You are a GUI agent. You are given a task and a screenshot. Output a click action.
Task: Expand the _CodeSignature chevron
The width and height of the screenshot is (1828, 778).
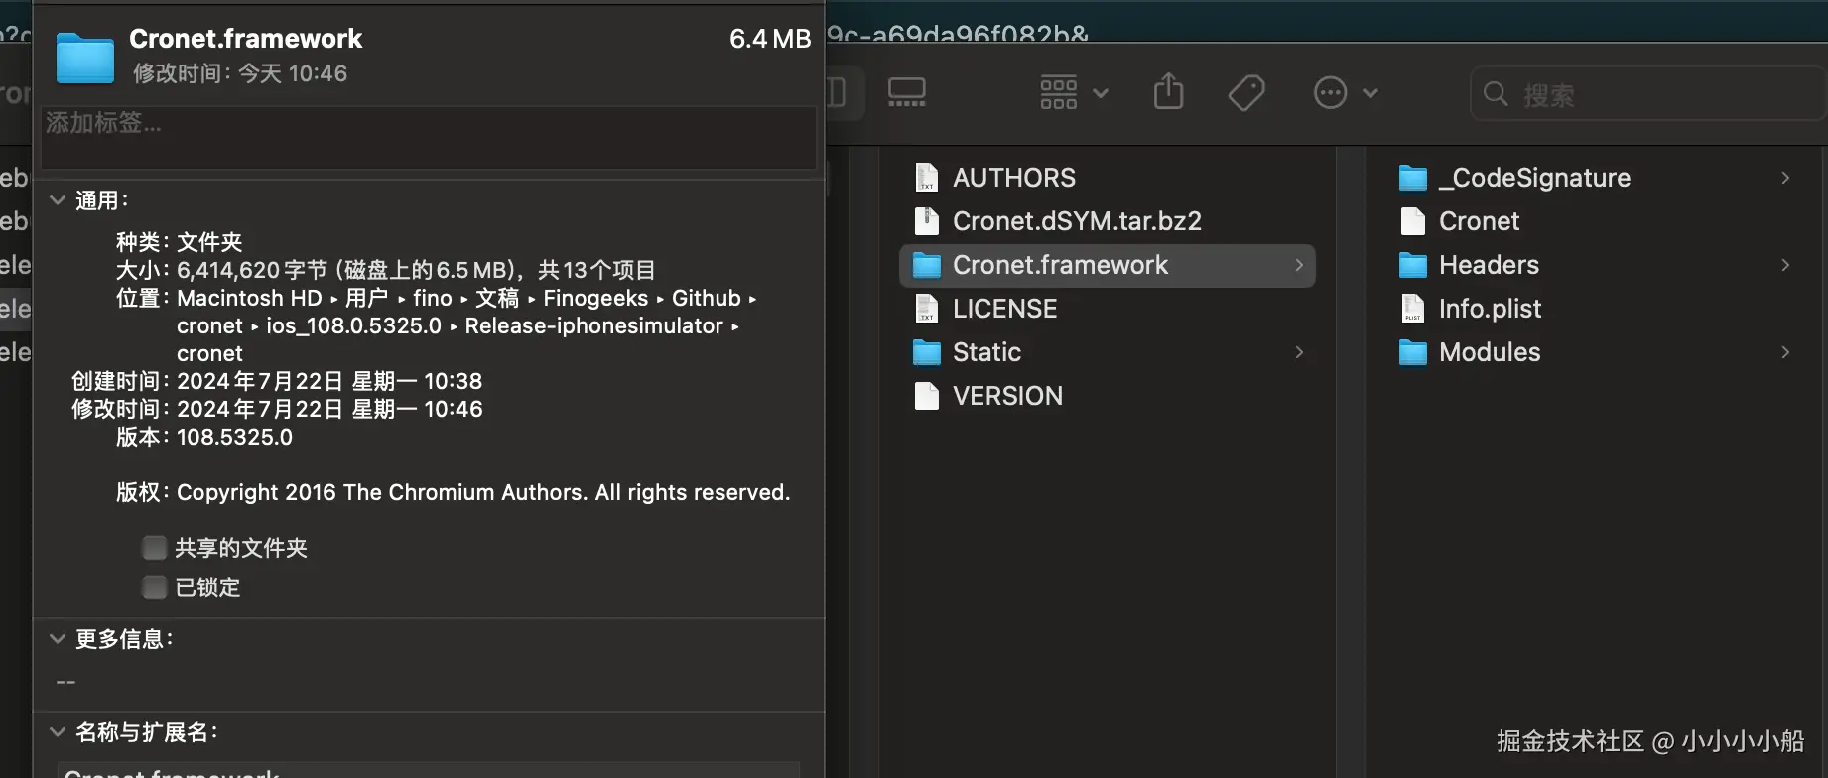(1785, 178)
